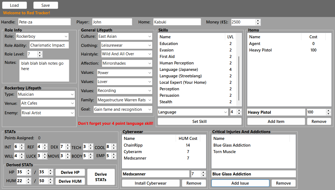The width and height of the screenshot is (335, 190).
Task: Click the current HP stepper
Action: [x=24, y=172]
